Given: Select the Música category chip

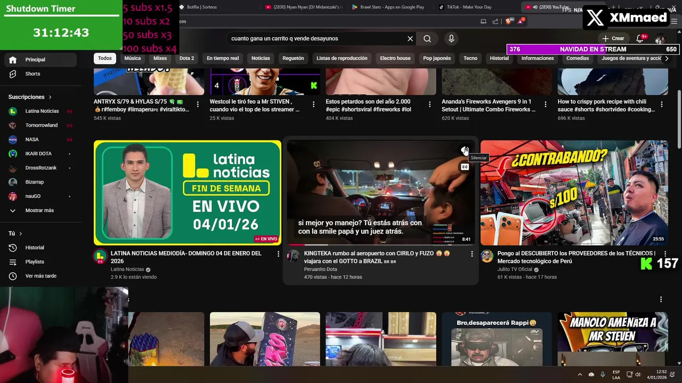Looking at the screenshot, I should pos(133,59).
